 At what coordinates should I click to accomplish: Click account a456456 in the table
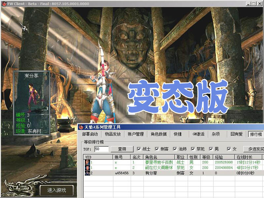tap(122, 173)
